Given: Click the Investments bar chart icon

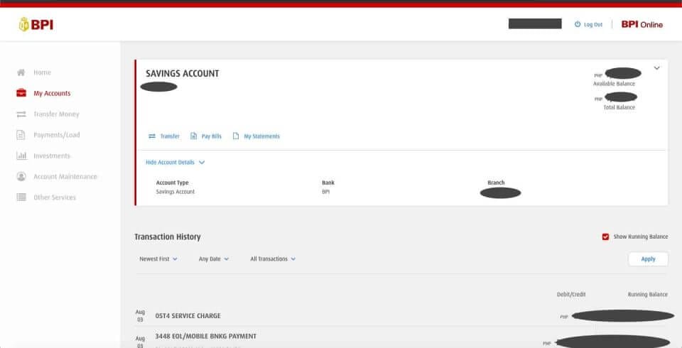Looking at the screenshot, I should pos(21,156).
